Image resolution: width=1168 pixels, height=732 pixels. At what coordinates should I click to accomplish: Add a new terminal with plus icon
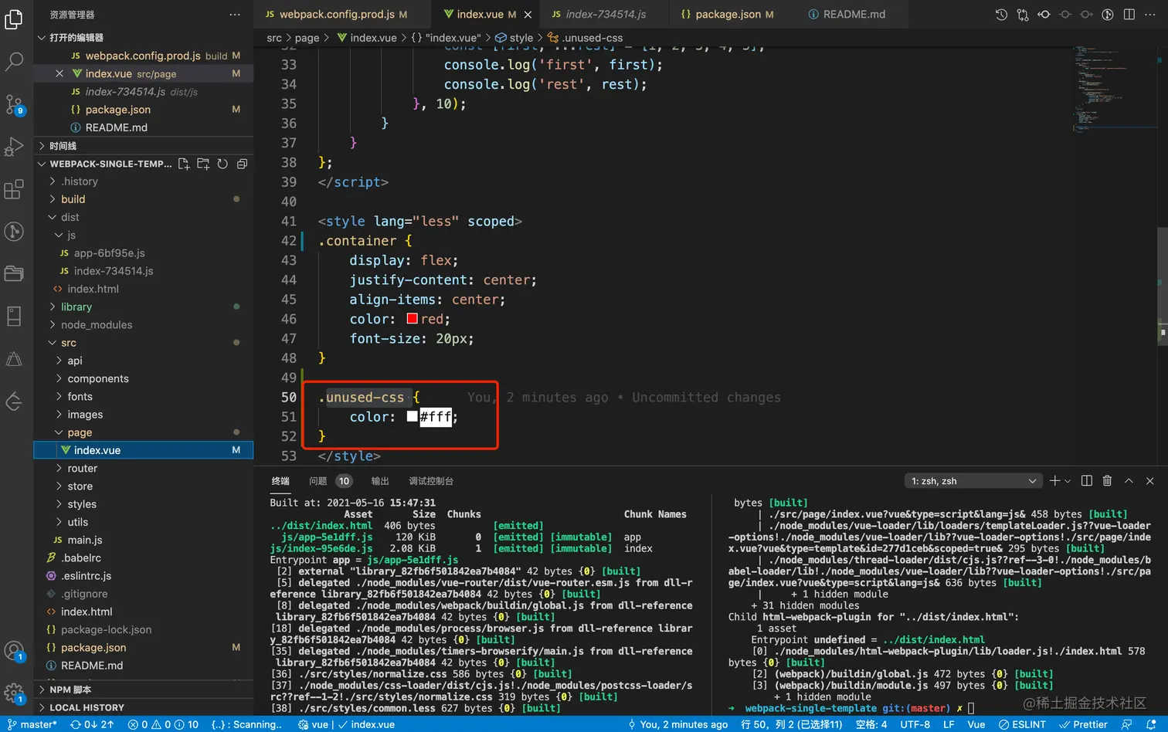[x=1054, y=481]
